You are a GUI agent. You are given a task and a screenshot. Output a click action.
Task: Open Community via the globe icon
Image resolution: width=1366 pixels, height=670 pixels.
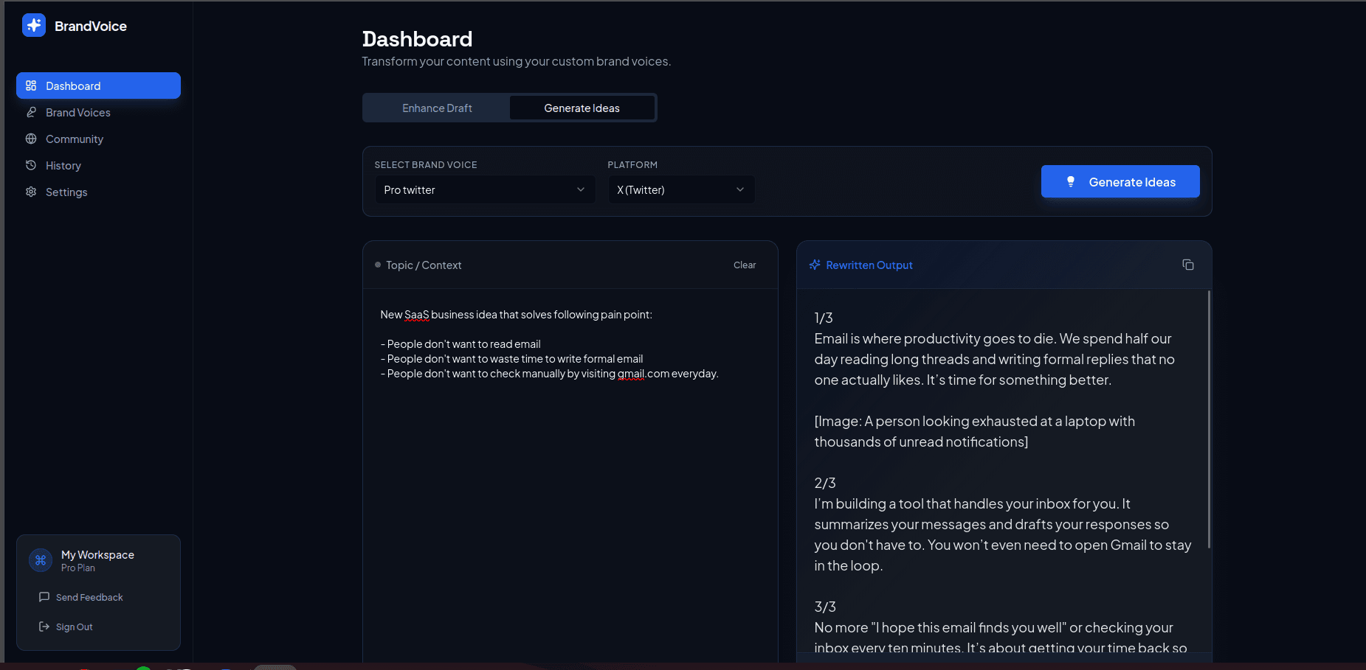[31, 139]
